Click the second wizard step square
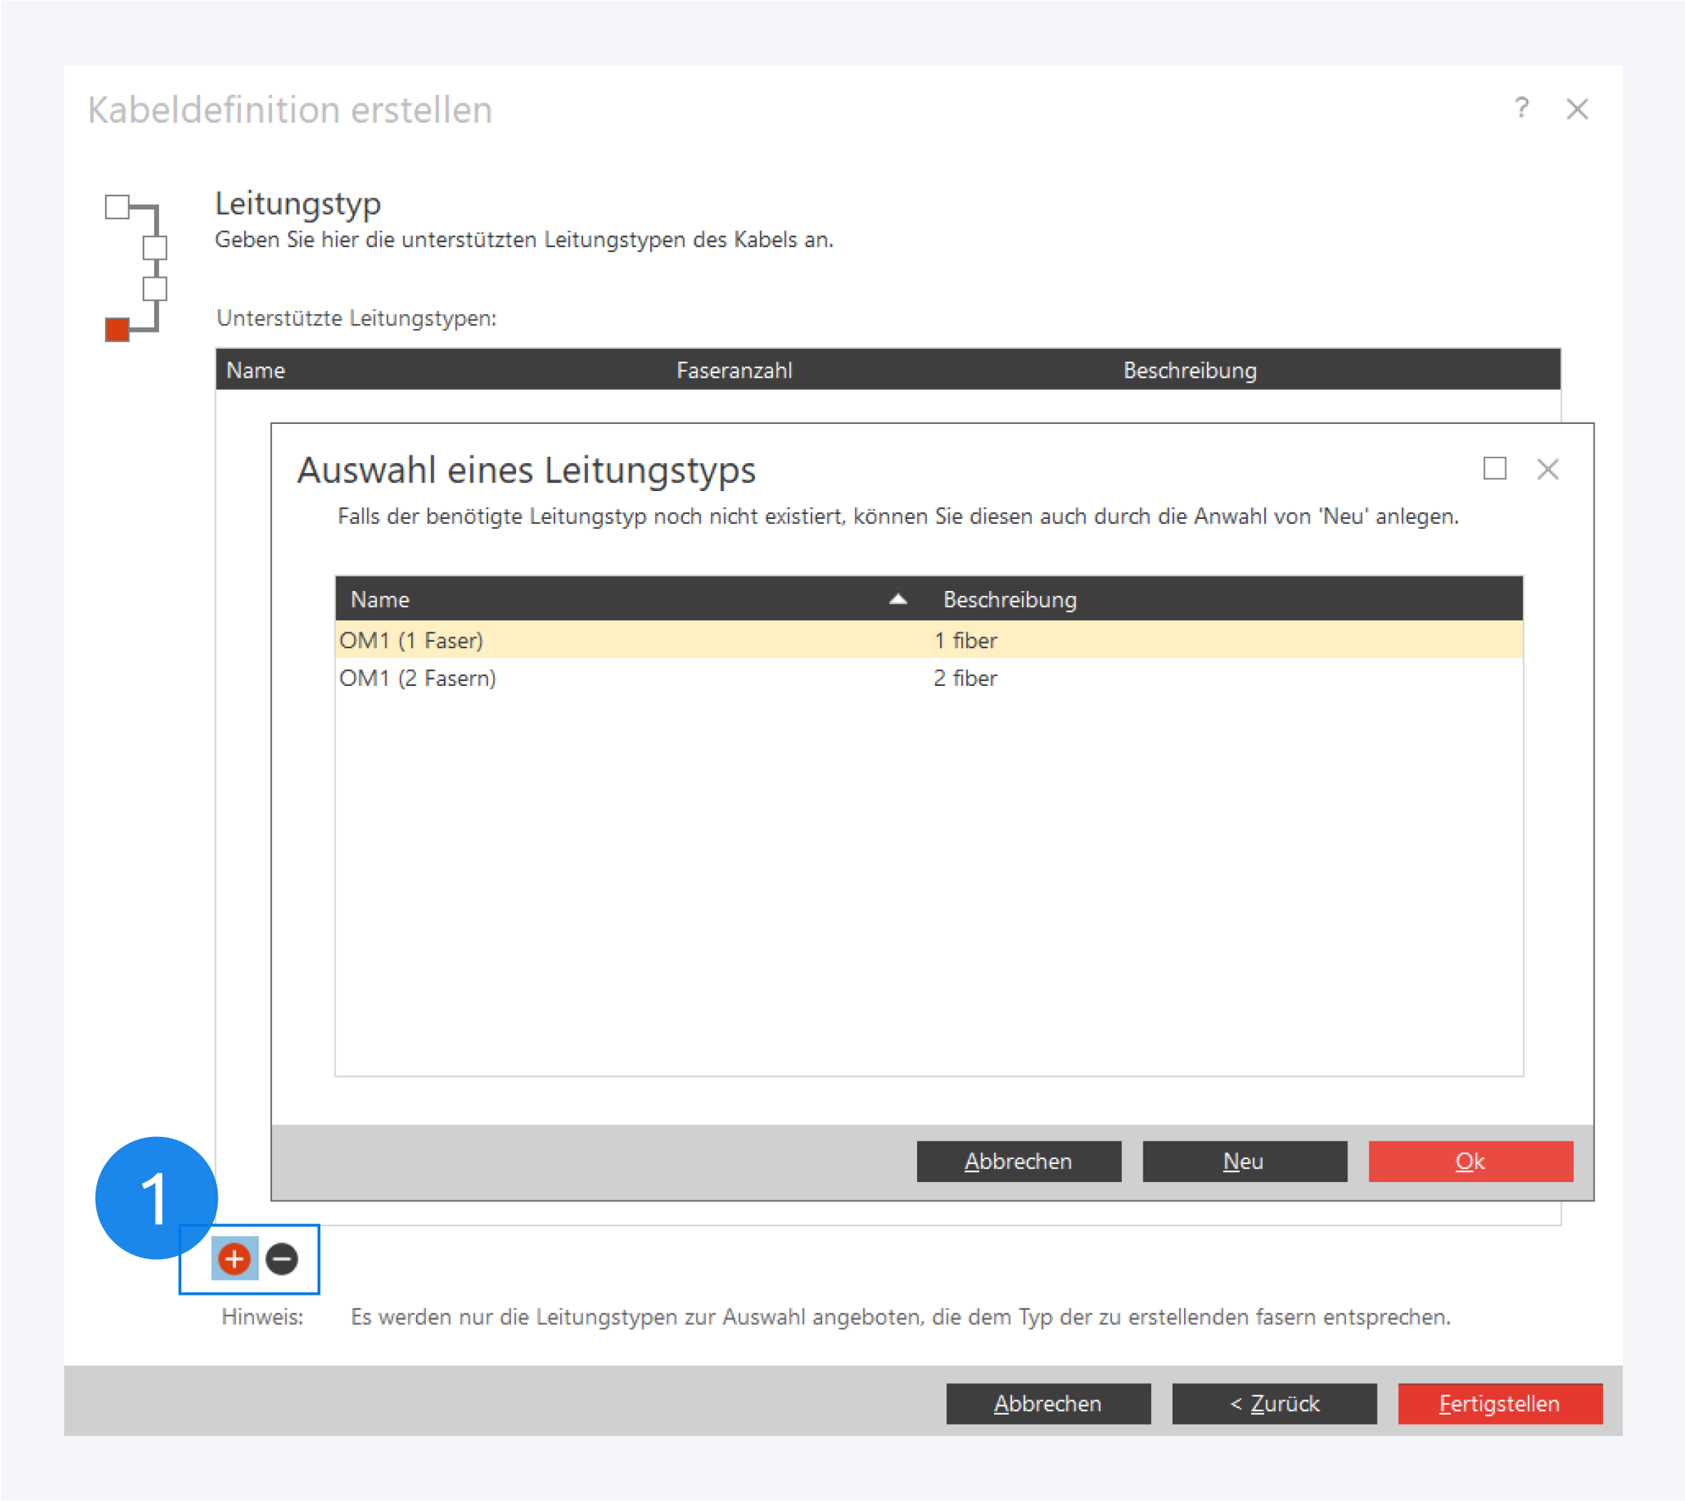 pos(154,248)
